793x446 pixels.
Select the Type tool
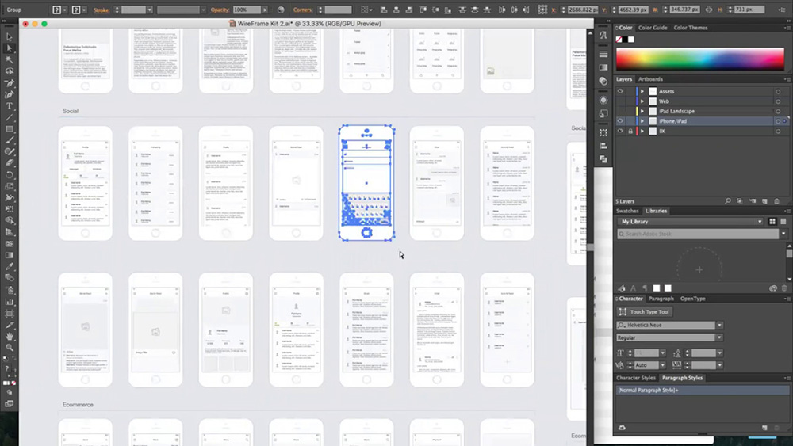pos(9,106)
